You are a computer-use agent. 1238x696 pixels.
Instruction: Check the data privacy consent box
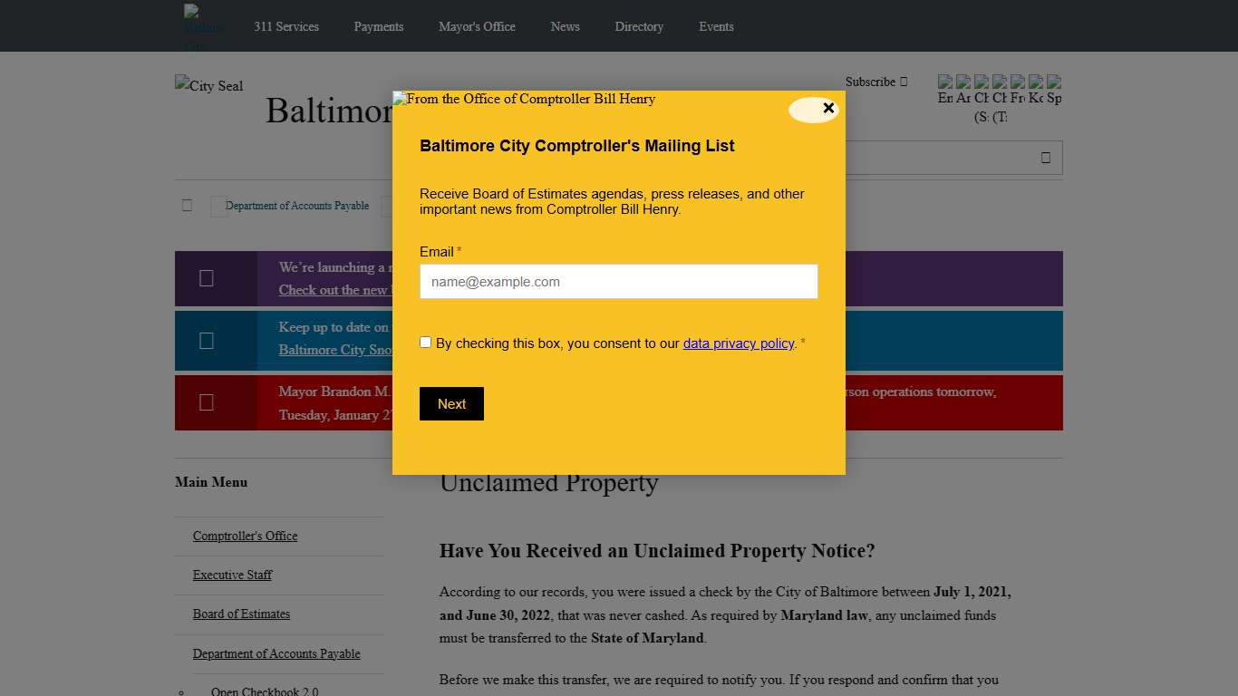tap(425, 342)
